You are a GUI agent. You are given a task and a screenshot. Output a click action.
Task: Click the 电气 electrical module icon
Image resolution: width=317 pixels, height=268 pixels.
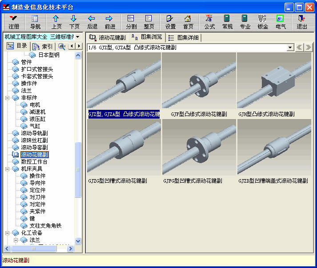coord(280,22)
